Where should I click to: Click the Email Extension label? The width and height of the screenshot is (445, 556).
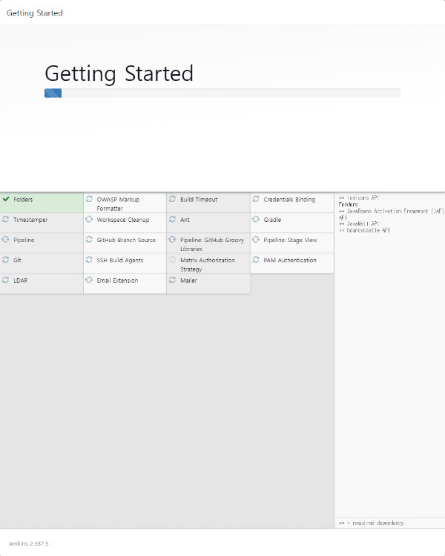point(117,281)
